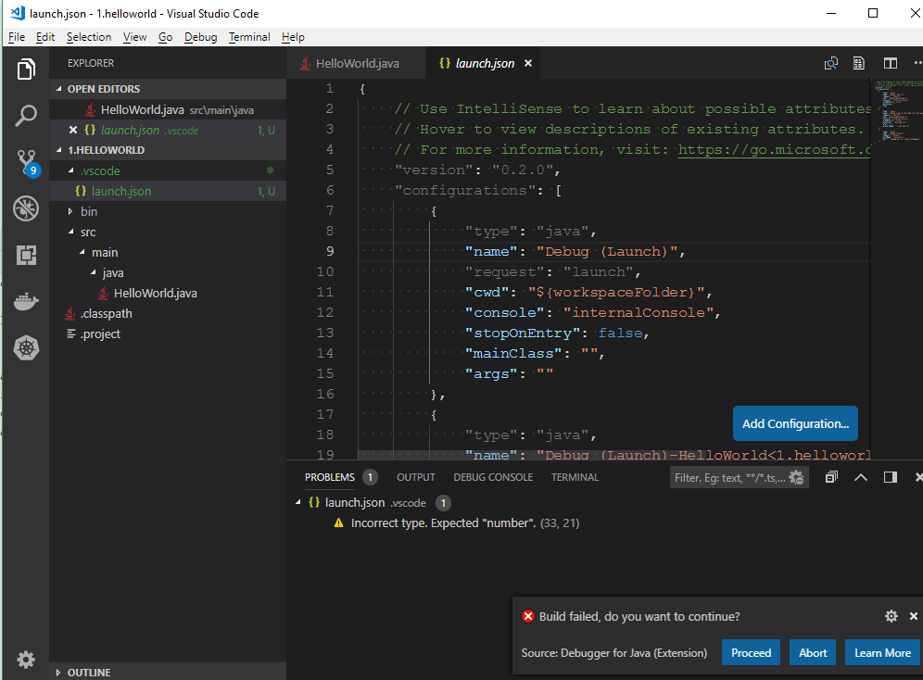Expand the bin folder
The width and height of the screenshot is (923, 680).
click(70, 211)
